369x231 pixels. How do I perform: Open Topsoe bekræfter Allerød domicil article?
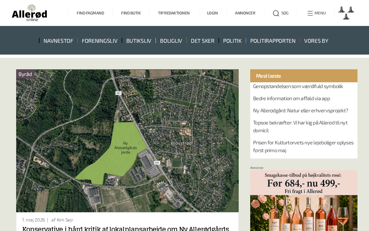[300, 126]
